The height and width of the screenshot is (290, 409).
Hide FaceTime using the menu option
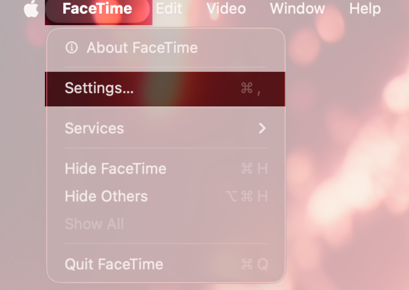pyautogui.click(x=115, y=168)
